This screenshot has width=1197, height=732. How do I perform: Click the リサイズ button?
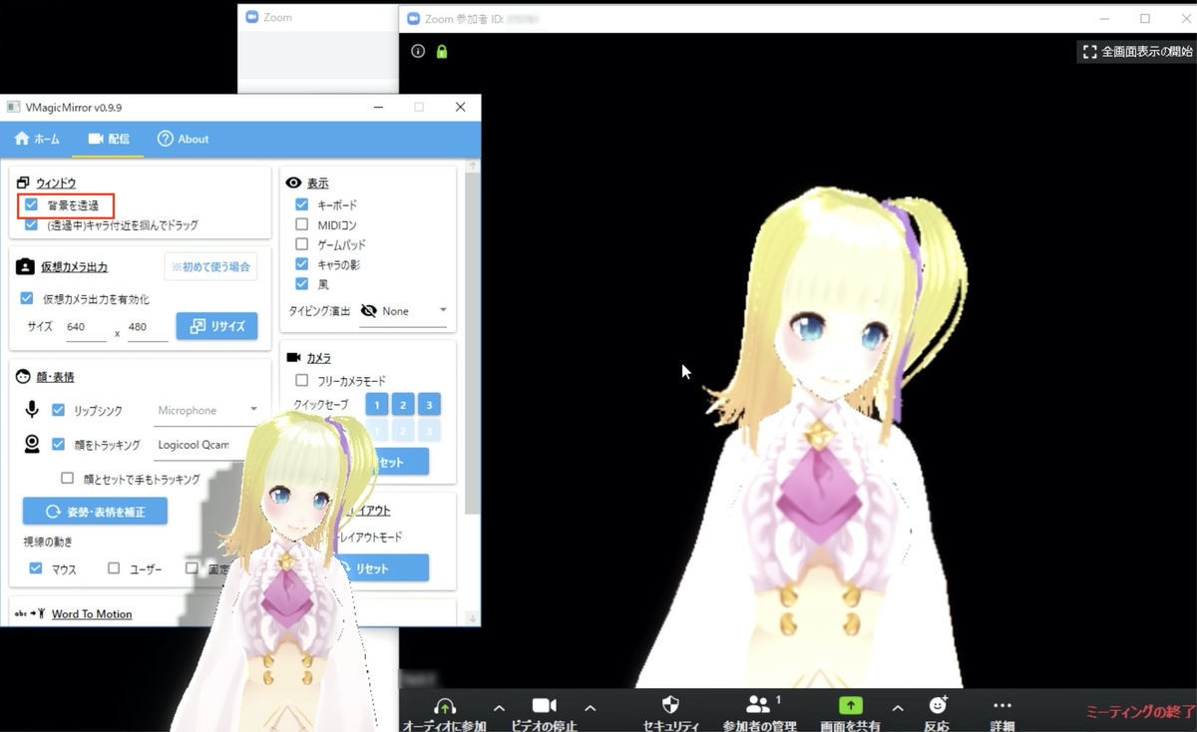pyautogui.click(x=217, y=326)
